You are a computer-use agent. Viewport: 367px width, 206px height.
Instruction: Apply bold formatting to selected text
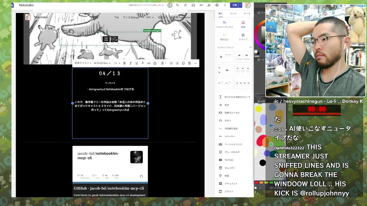pyautogui.click(x=124, y=63)
